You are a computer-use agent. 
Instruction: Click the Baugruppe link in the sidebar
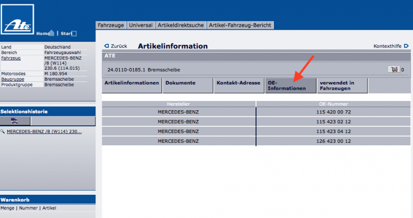tap(11, 79)
